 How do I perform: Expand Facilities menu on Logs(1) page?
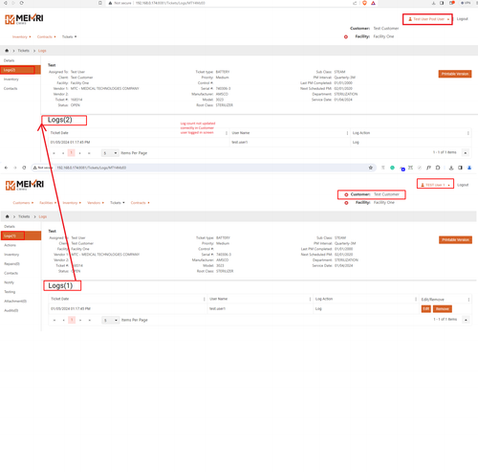[48, 203]
